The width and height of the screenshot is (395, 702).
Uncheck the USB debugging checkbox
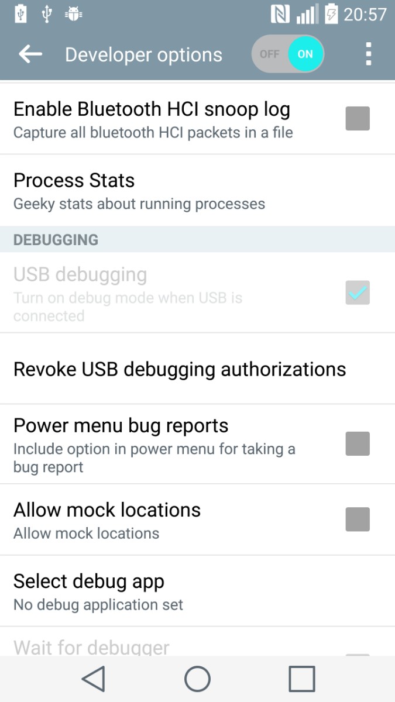pos(358,293)
